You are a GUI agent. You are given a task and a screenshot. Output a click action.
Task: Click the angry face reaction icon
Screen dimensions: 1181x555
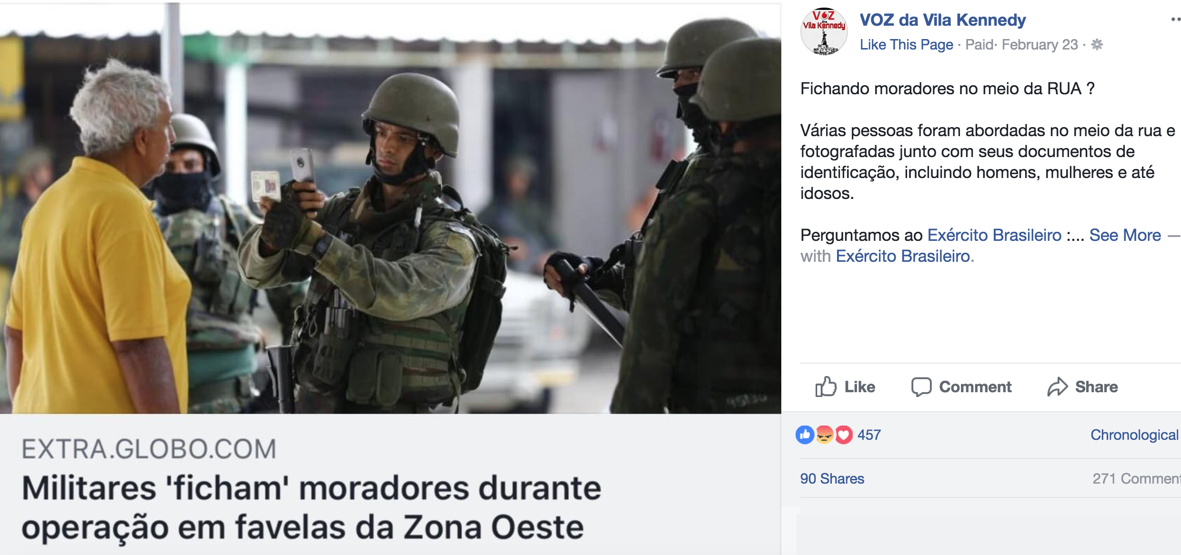tap(824, 435)
